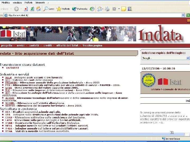Open the LAGA survey link

tap(8, 120)
